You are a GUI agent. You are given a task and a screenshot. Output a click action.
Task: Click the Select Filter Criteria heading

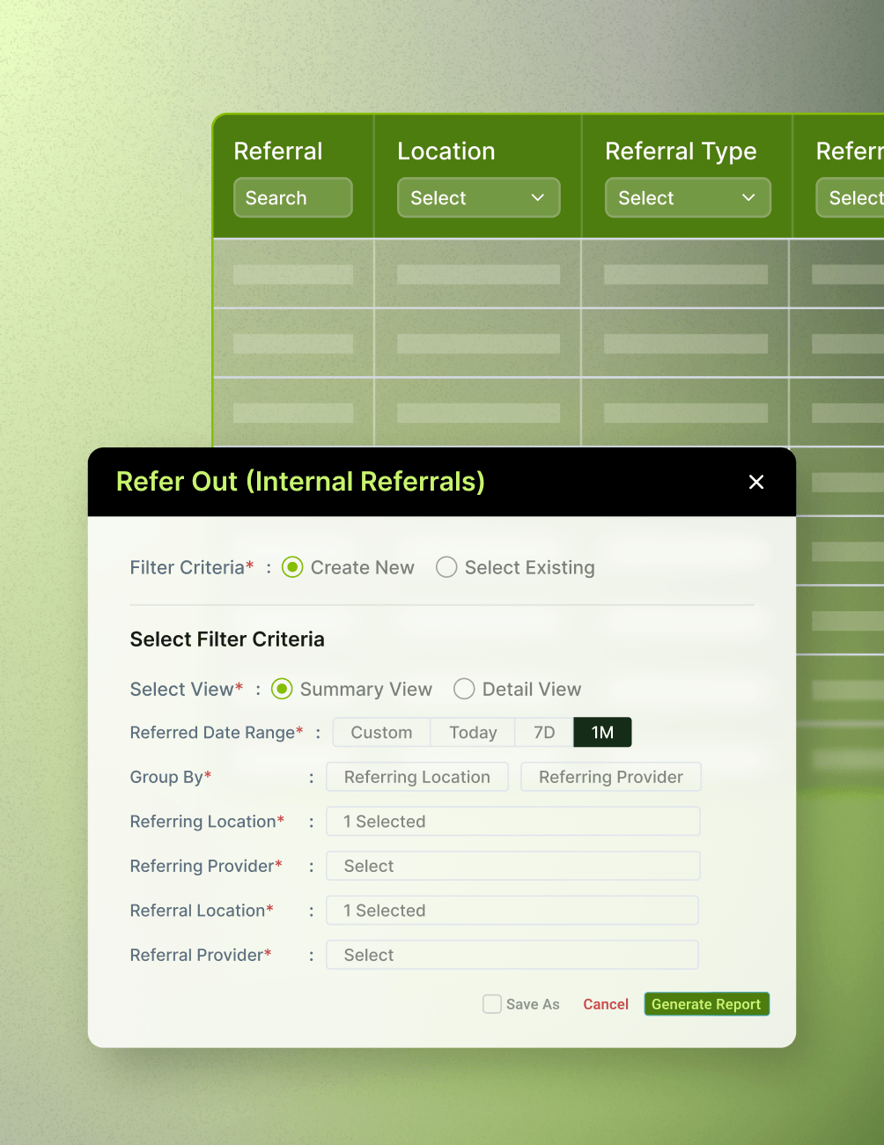pos(227,639)
